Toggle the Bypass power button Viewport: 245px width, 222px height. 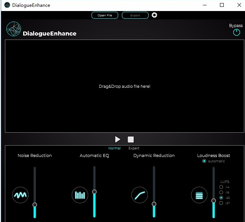tap(236, 32)
